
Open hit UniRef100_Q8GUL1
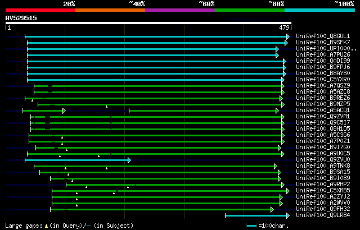(323, 36)
